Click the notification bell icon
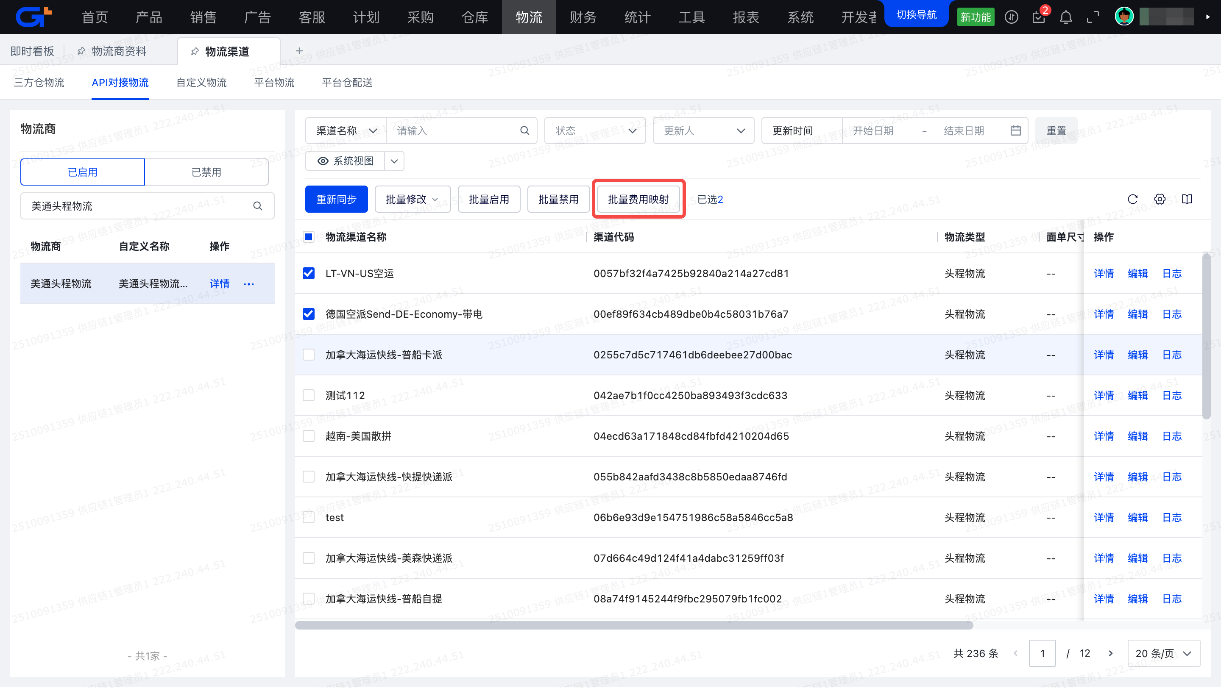This screenshot has width=1221, height=688. (x=1065, y=17)
